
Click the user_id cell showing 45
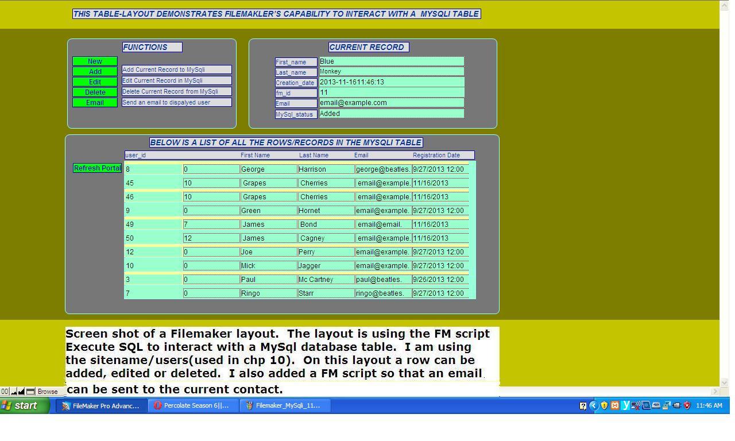[153, 183]
